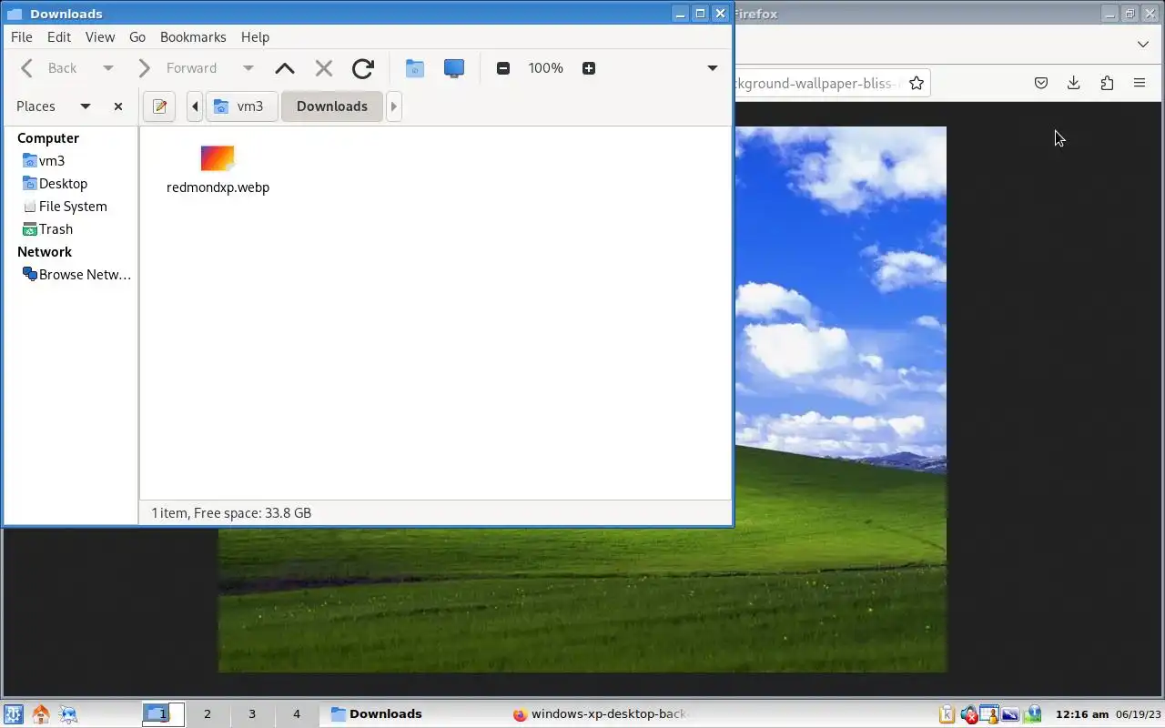This screenshot has height=728, width=1165.
Task: Select the redmondxp.webp file thumbnail
Action: coord(218,158)
